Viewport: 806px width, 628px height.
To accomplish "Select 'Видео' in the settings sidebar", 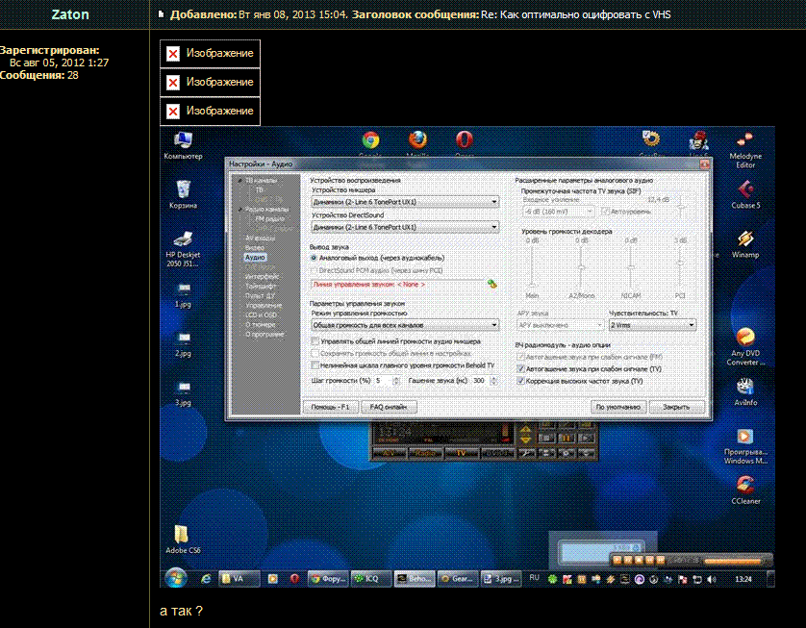I will 253,247.
